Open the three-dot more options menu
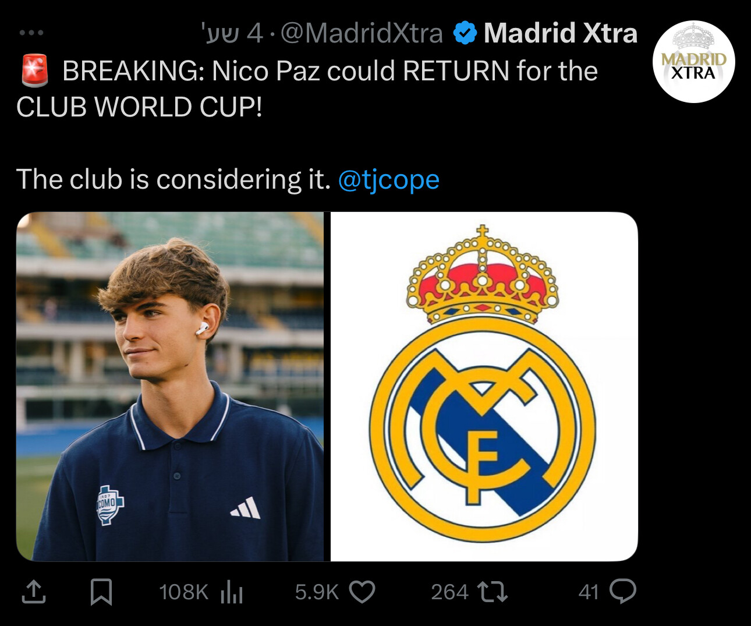 pyautogui.click(x=31, y=33)
